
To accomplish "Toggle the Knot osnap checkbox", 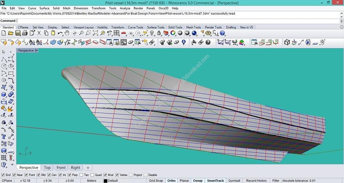I will (x=105, y=175).
